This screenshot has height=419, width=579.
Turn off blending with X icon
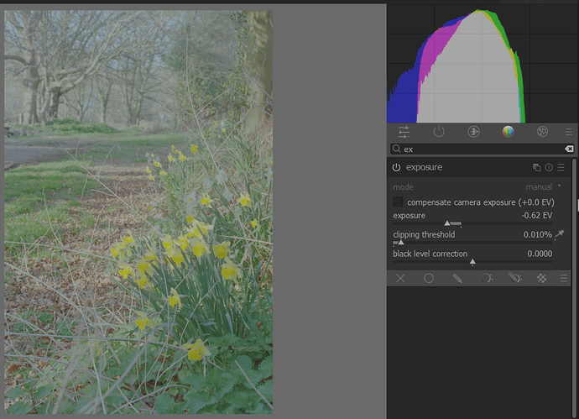coord(400,278)
